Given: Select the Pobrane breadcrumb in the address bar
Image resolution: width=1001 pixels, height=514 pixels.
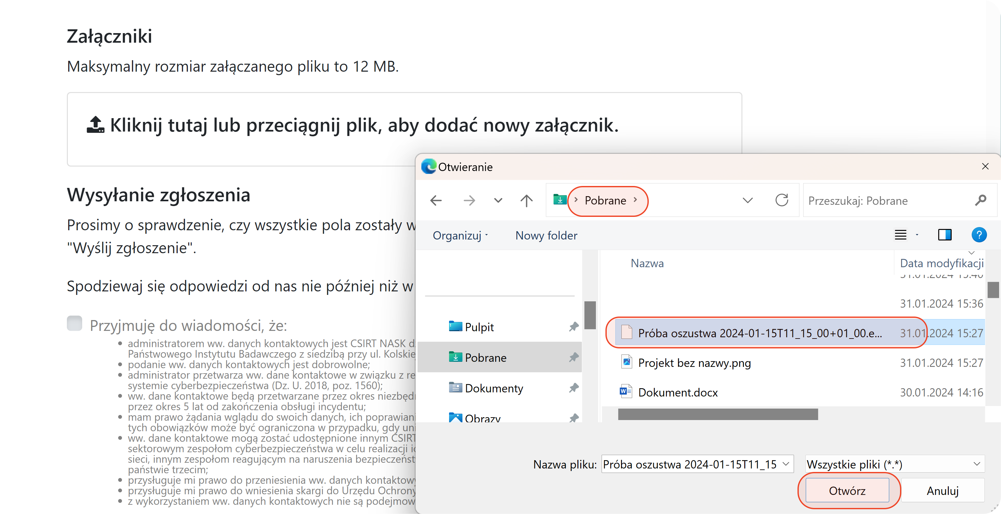Looking at the screenshot, I should pos(605,200).
